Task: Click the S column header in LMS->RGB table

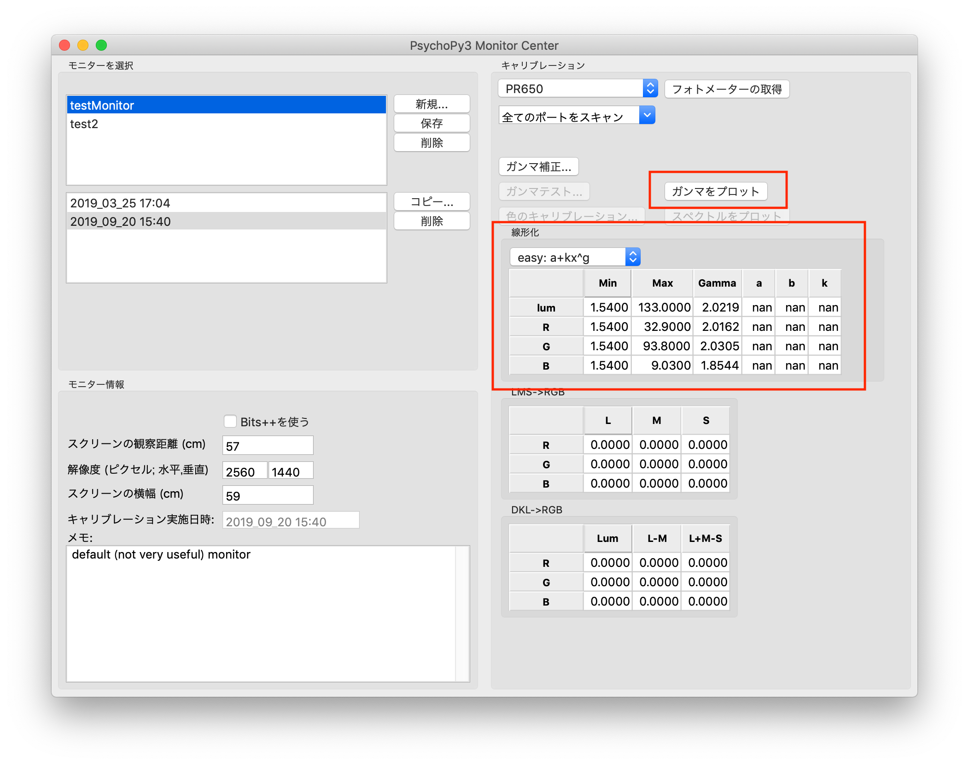Action: [x=706, y=420]
